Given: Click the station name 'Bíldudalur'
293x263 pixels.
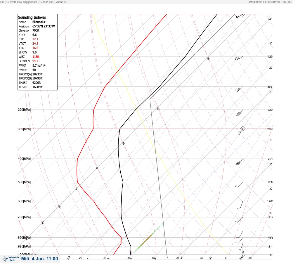Looking at the screenshot, I should coord(39,22).
